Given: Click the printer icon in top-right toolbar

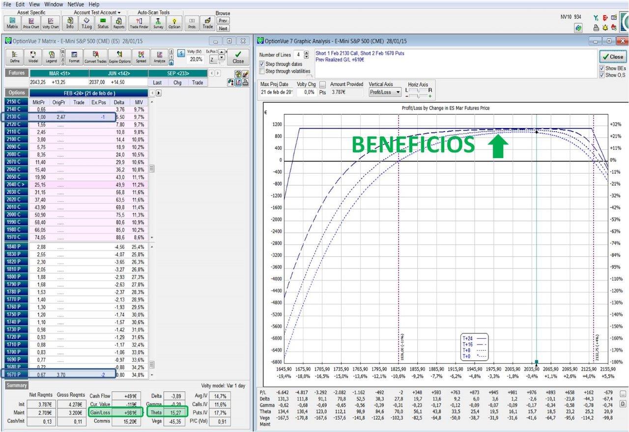Looking at the screenshot, I should pyautogui.click(x=596, y=28).
